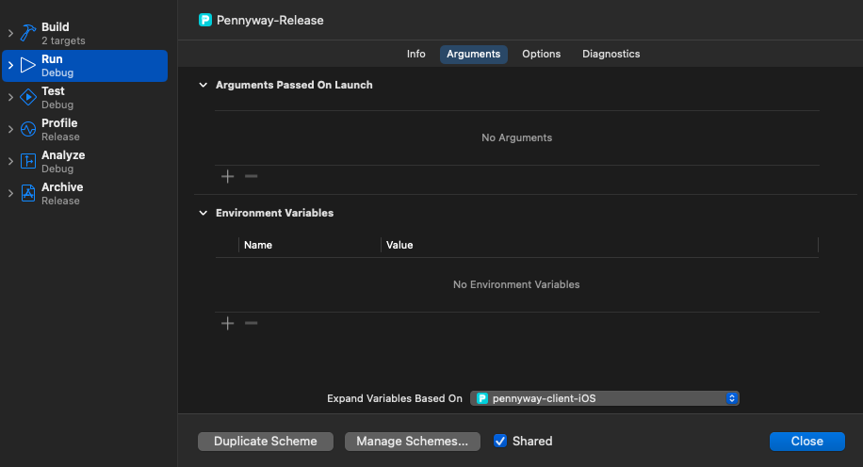Click the Pennyway-Release app icon in header
The image size is (863, 467).
point(205,21)
